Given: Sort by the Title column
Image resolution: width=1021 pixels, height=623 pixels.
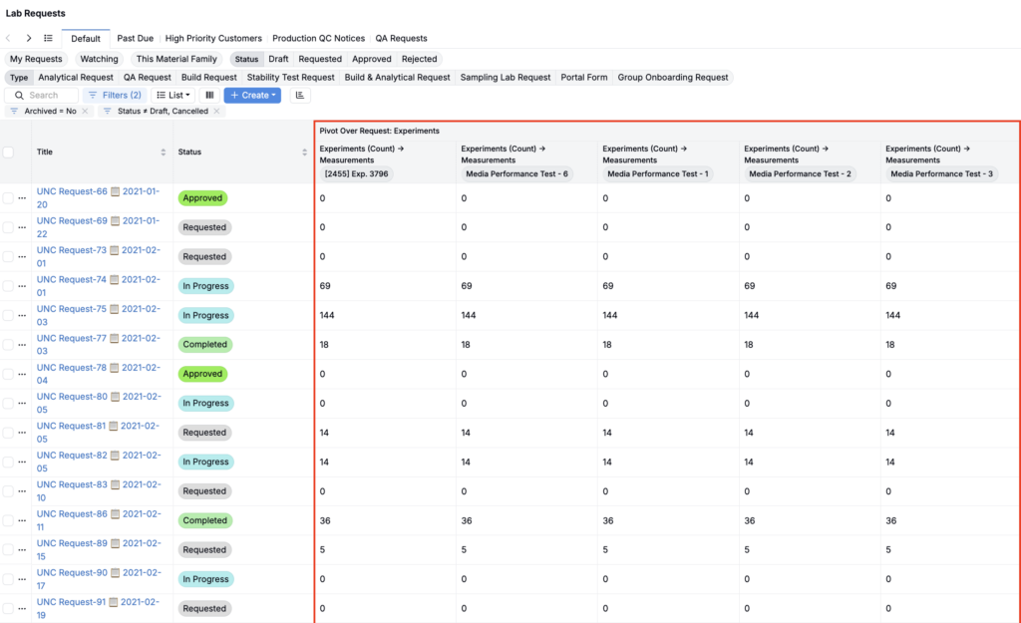Looking at the screenshot, I should tap(164, 153).
